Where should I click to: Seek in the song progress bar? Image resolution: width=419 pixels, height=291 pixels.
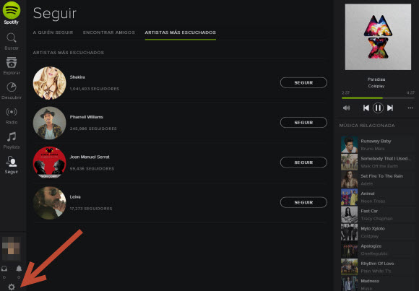point(378,98)
